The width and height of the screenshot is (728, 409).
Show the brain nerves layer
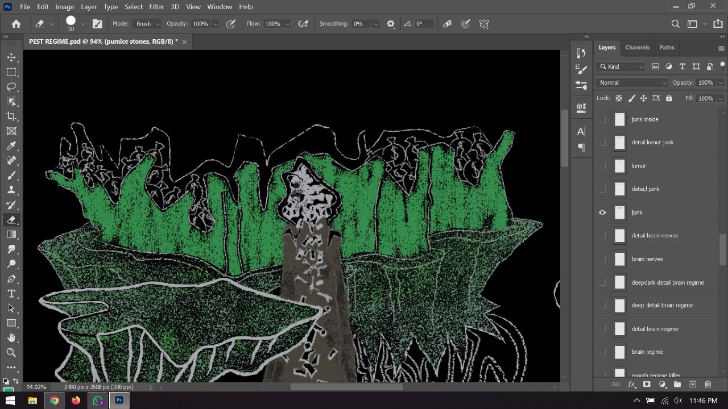pos(602,259)
